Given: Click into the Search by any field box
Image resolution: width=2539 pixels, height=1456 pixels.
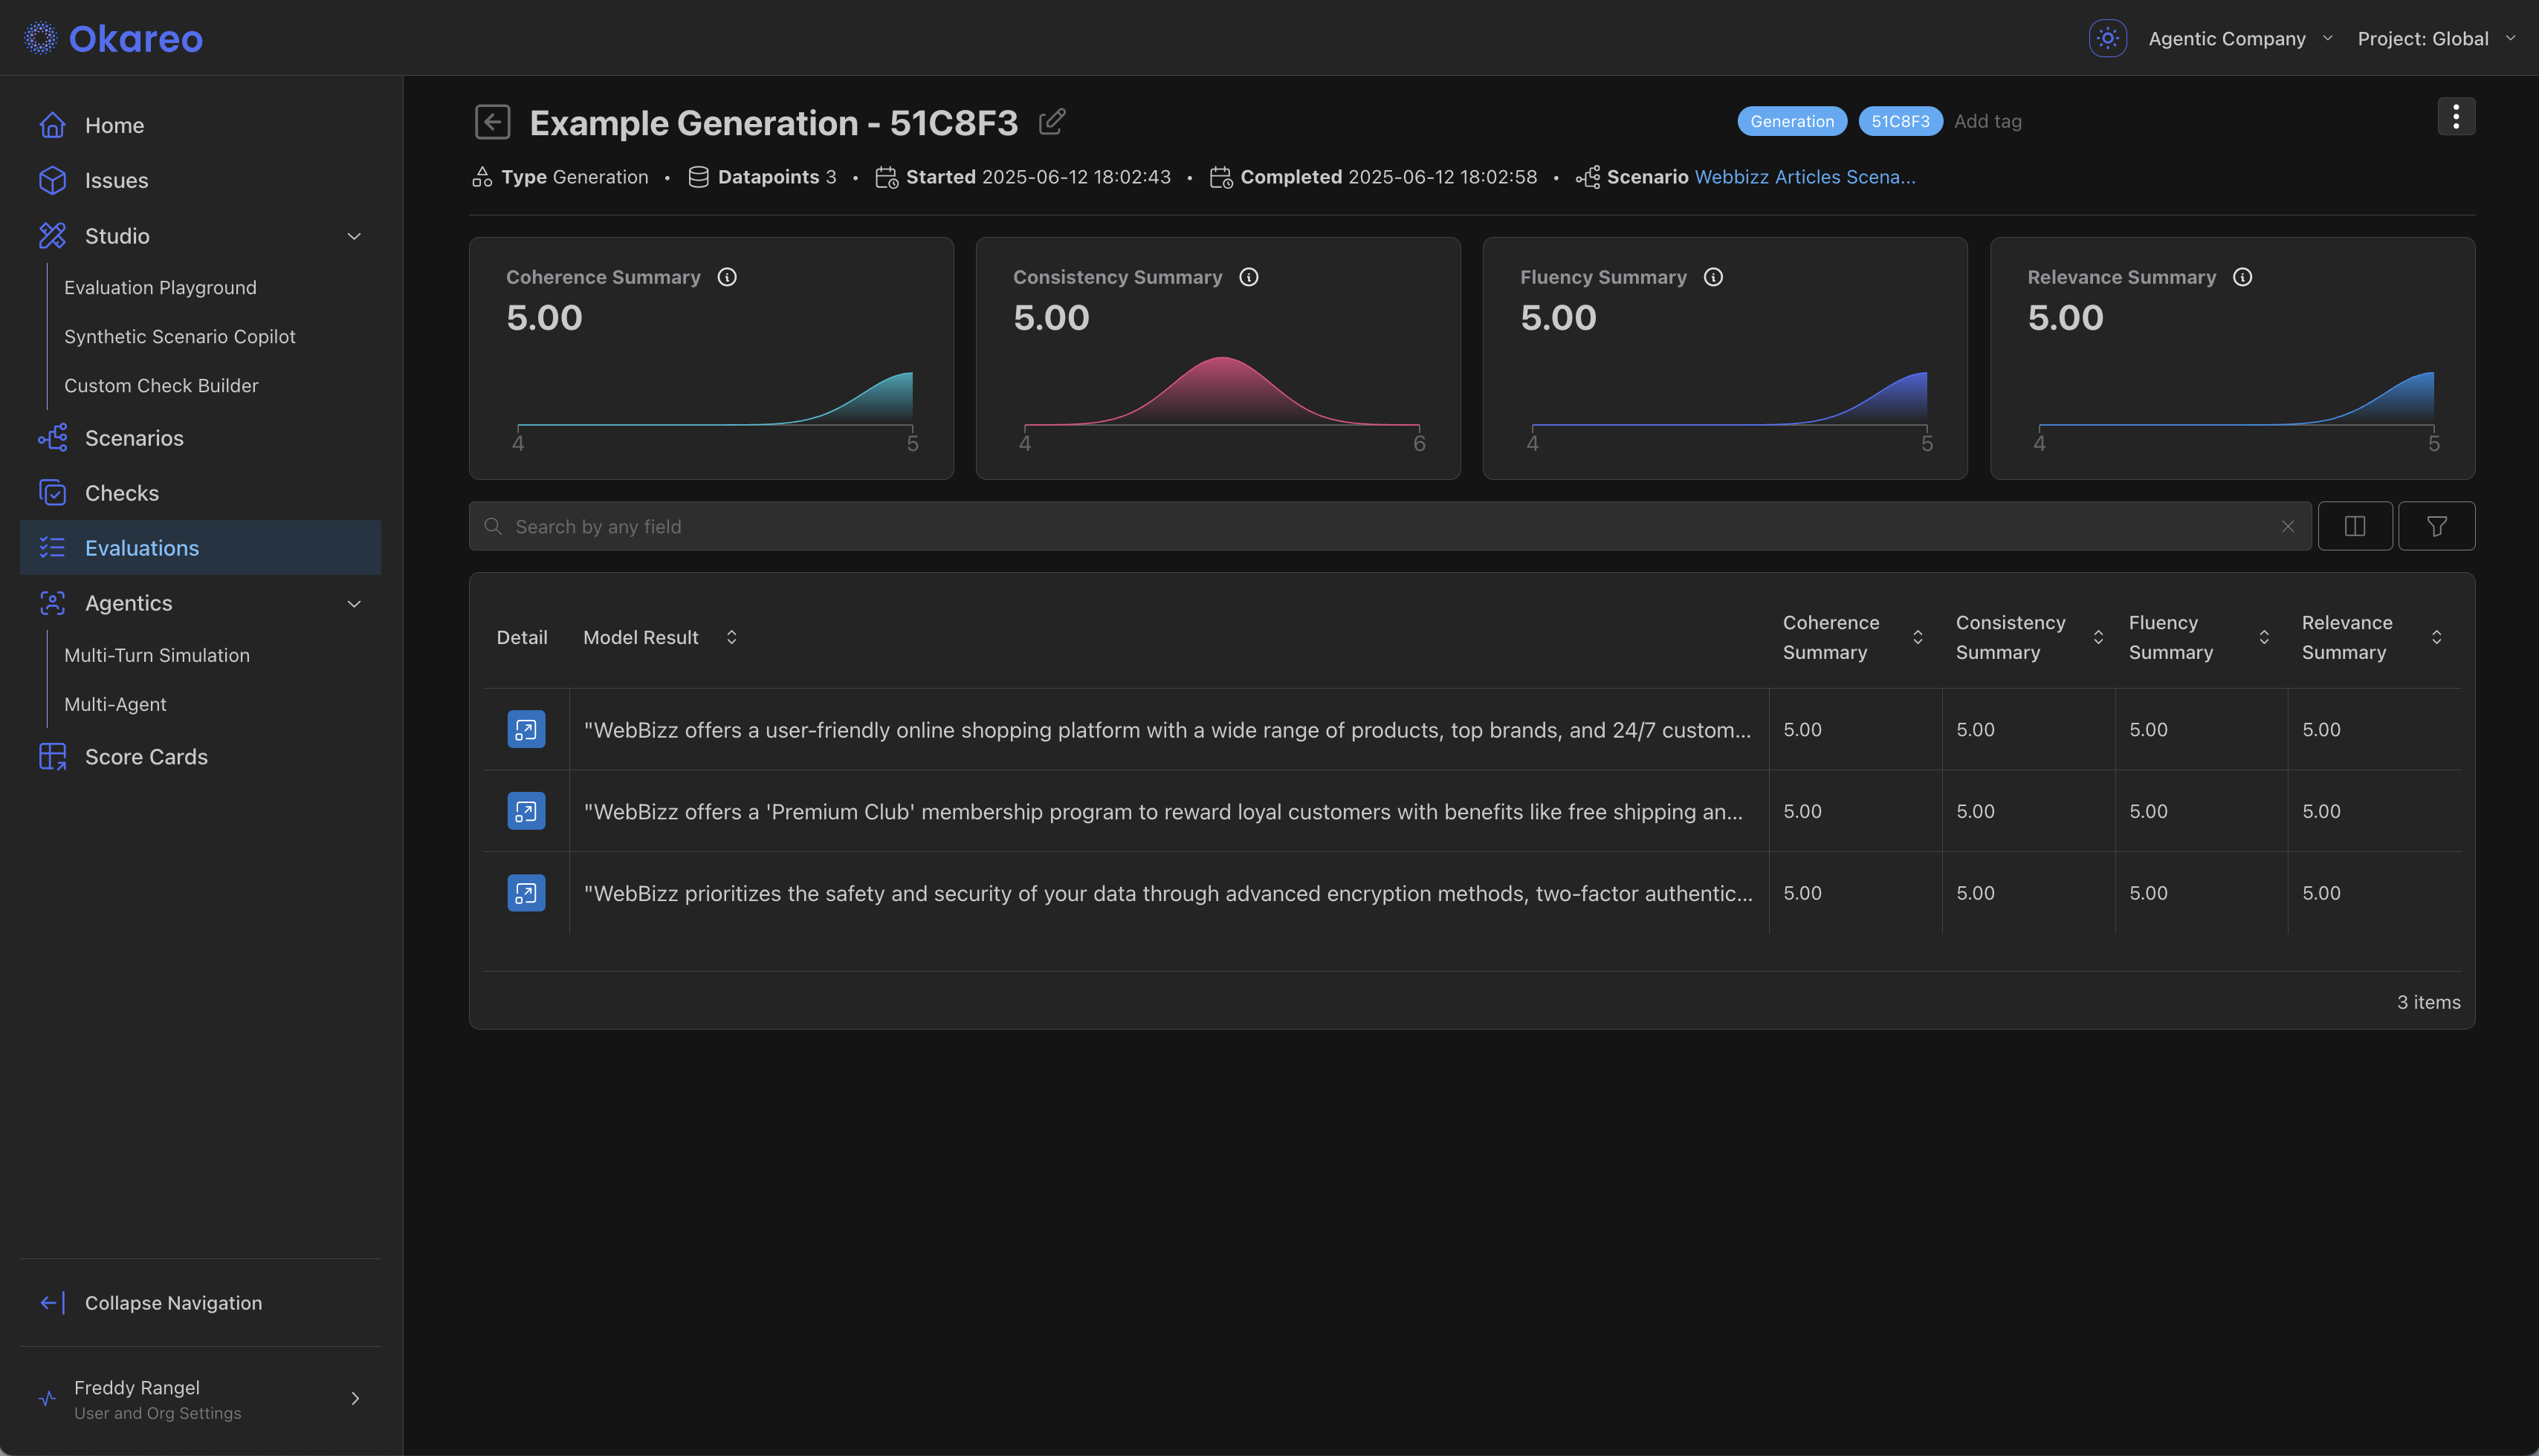Looking at the screenshot, I should pyautogui.click(x=1390, y=526).
